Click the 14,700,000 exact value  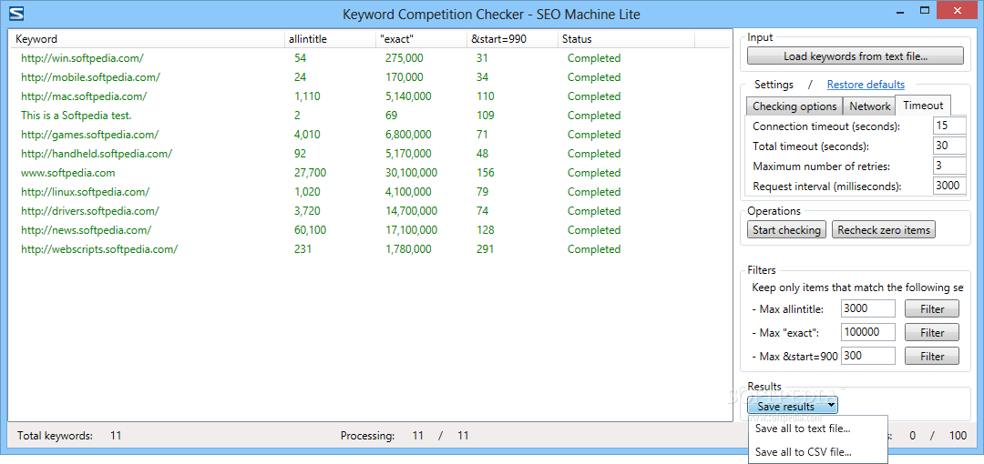tap(411, 211)
